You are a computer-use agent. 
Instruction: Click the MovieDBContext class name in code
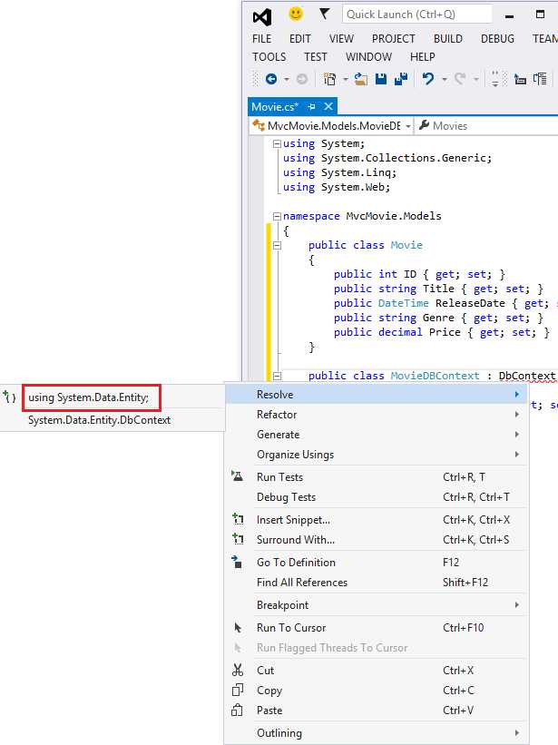tap(435, 376)
